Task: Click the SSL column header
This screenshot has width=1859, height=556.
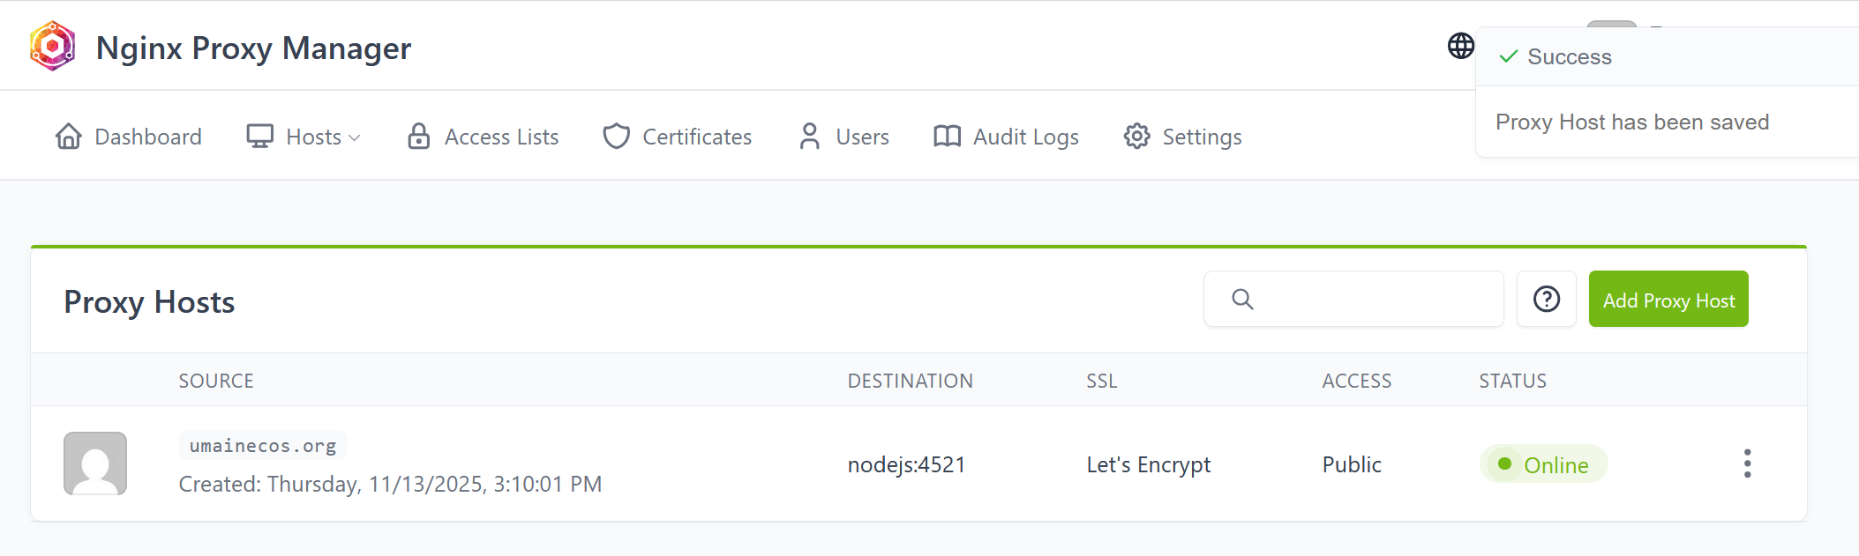Action: tap(1102, 381)
